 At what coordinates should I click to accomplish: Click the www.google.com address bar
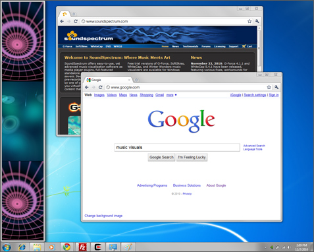189,87
